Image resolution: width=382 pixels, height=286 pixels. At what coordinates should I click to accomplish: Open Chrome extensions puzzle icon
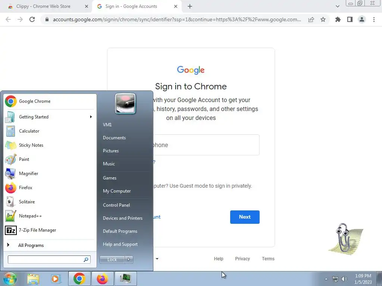[x=338, y=19]
